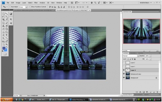The image size is (162, 102).
Task: Click the Windows Start button
Action: (x=6, y=100)
